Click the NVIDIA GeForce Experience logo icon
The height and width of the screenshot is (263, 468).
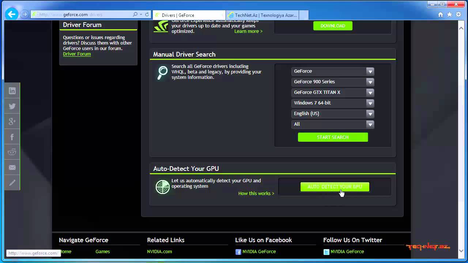point(161,26)
